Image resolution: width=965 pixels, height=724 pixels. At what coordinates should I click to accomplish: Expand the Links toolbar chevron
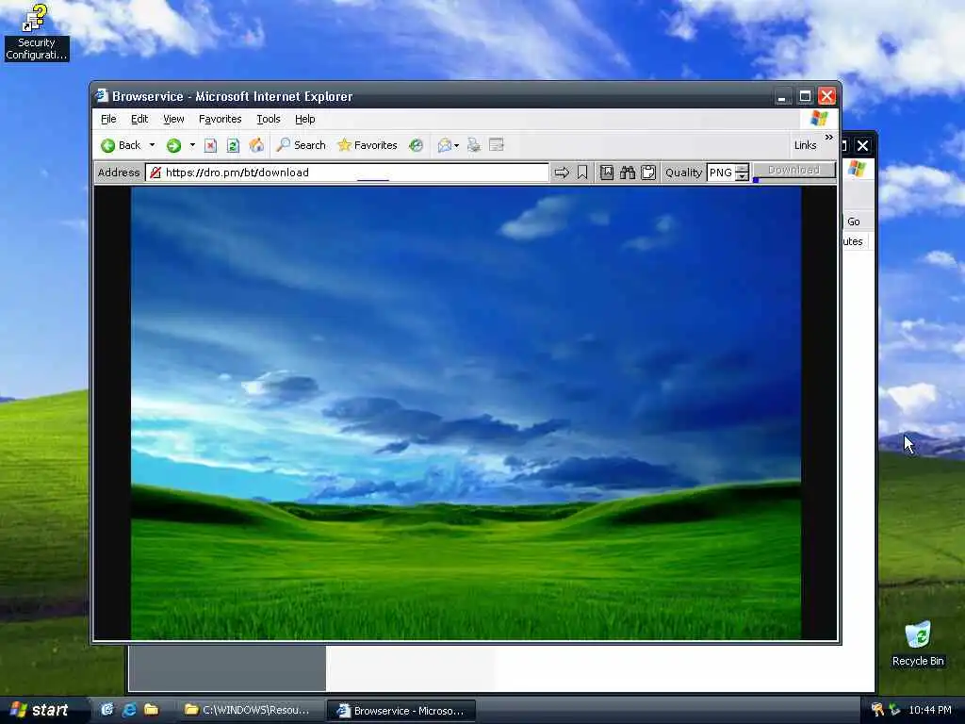tap(829, 138)
